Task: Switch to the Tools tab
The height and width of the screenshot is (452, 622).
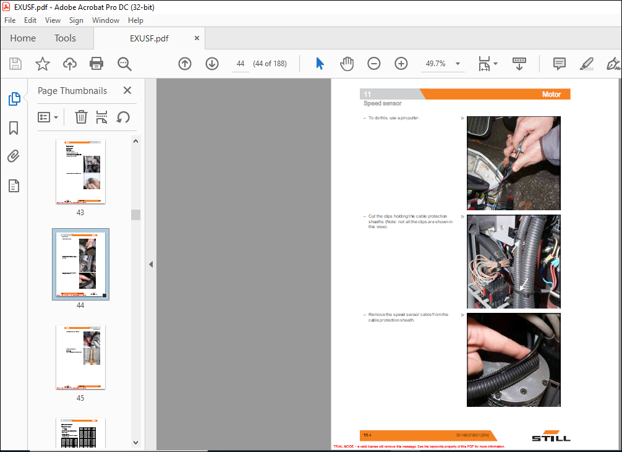Action: pos(65,38)
